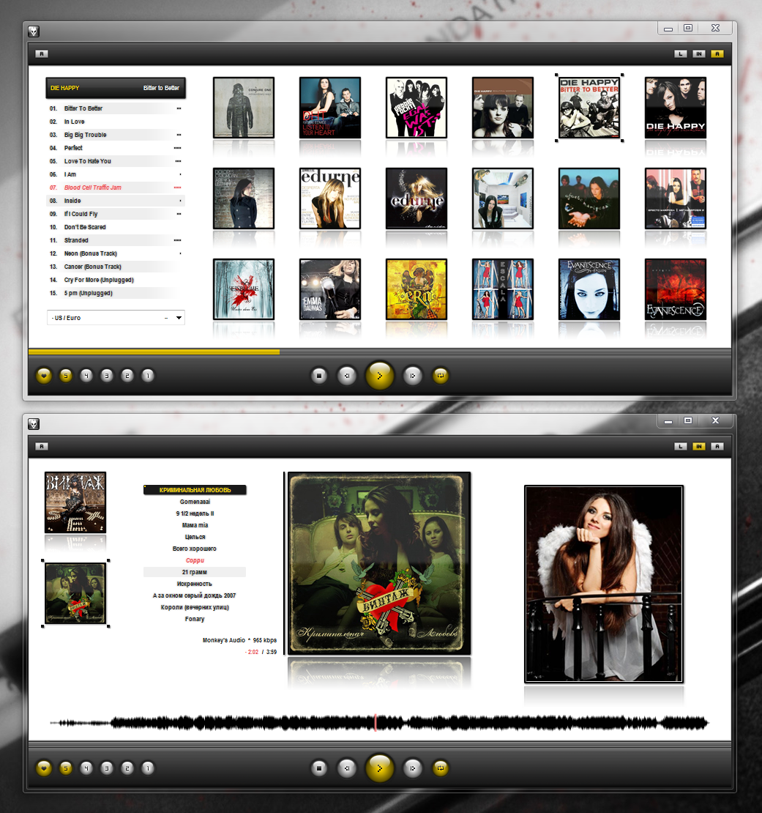
Task: Play the Fonary track
Action: [x=195, y=619]
